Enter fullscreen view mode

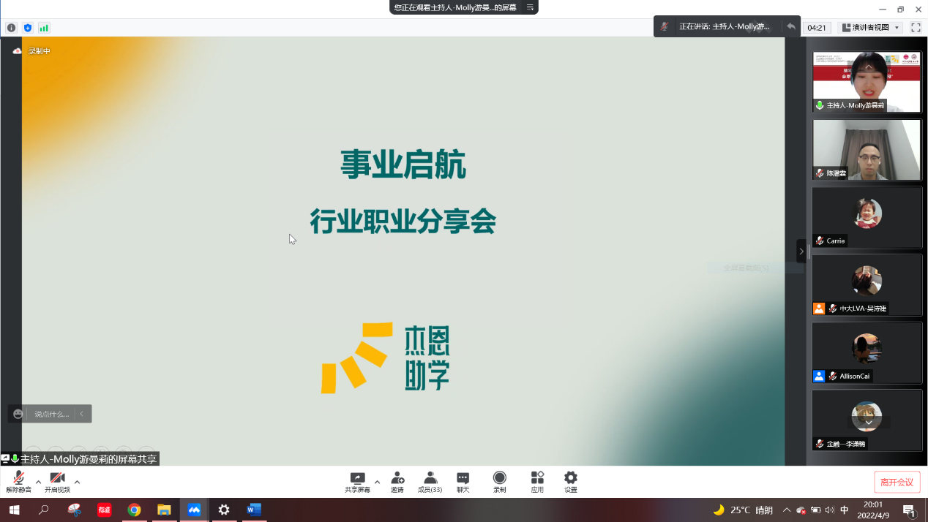click(916, 26)
